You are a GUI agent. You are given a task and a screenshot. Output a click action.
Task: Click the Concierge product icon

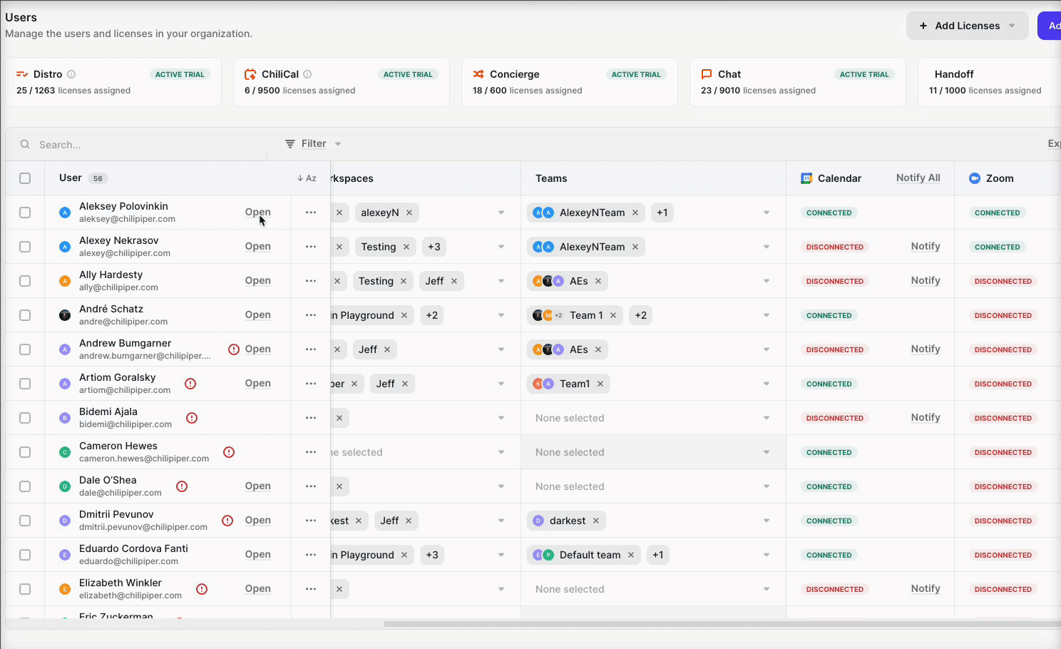tap(478, 74)
